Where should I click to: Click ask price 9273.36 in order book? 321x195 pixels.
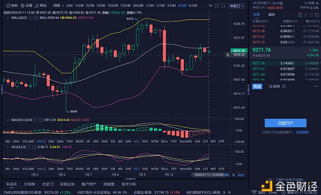258,31
